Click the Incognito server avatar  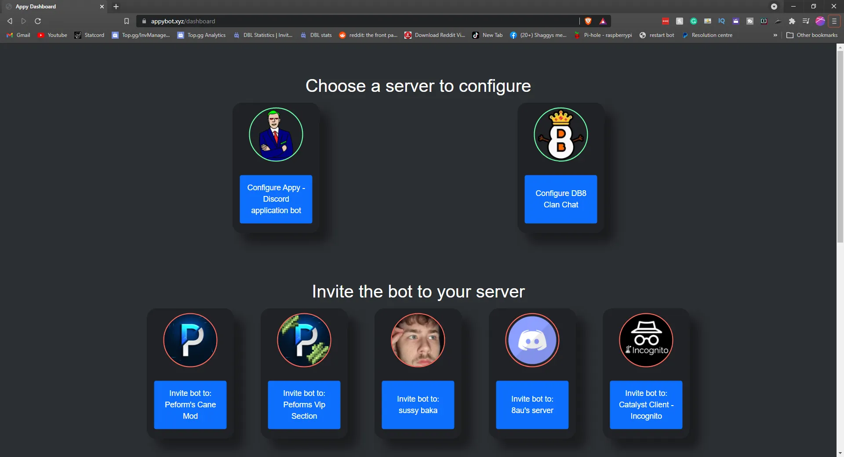coord(646,340)
